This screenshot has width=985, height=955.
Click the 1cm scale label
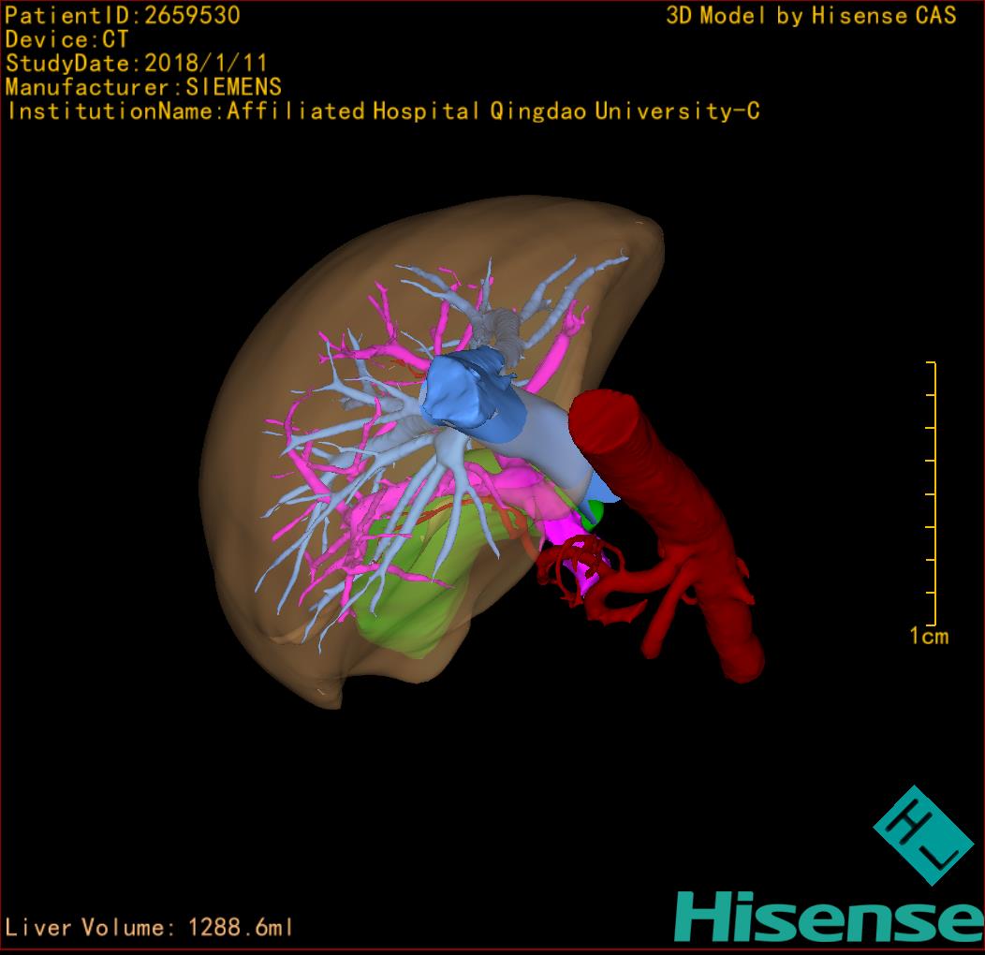pos(928,638)
